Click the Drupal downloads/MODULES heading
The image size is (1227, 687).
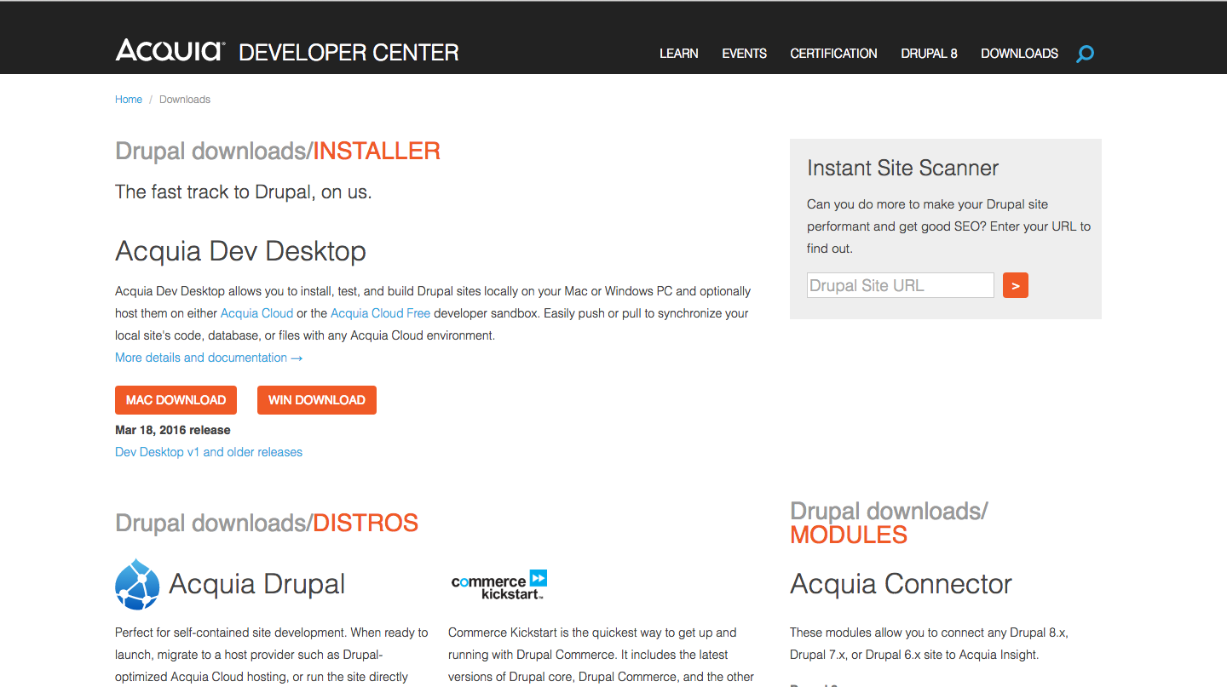tap(889, 523)
